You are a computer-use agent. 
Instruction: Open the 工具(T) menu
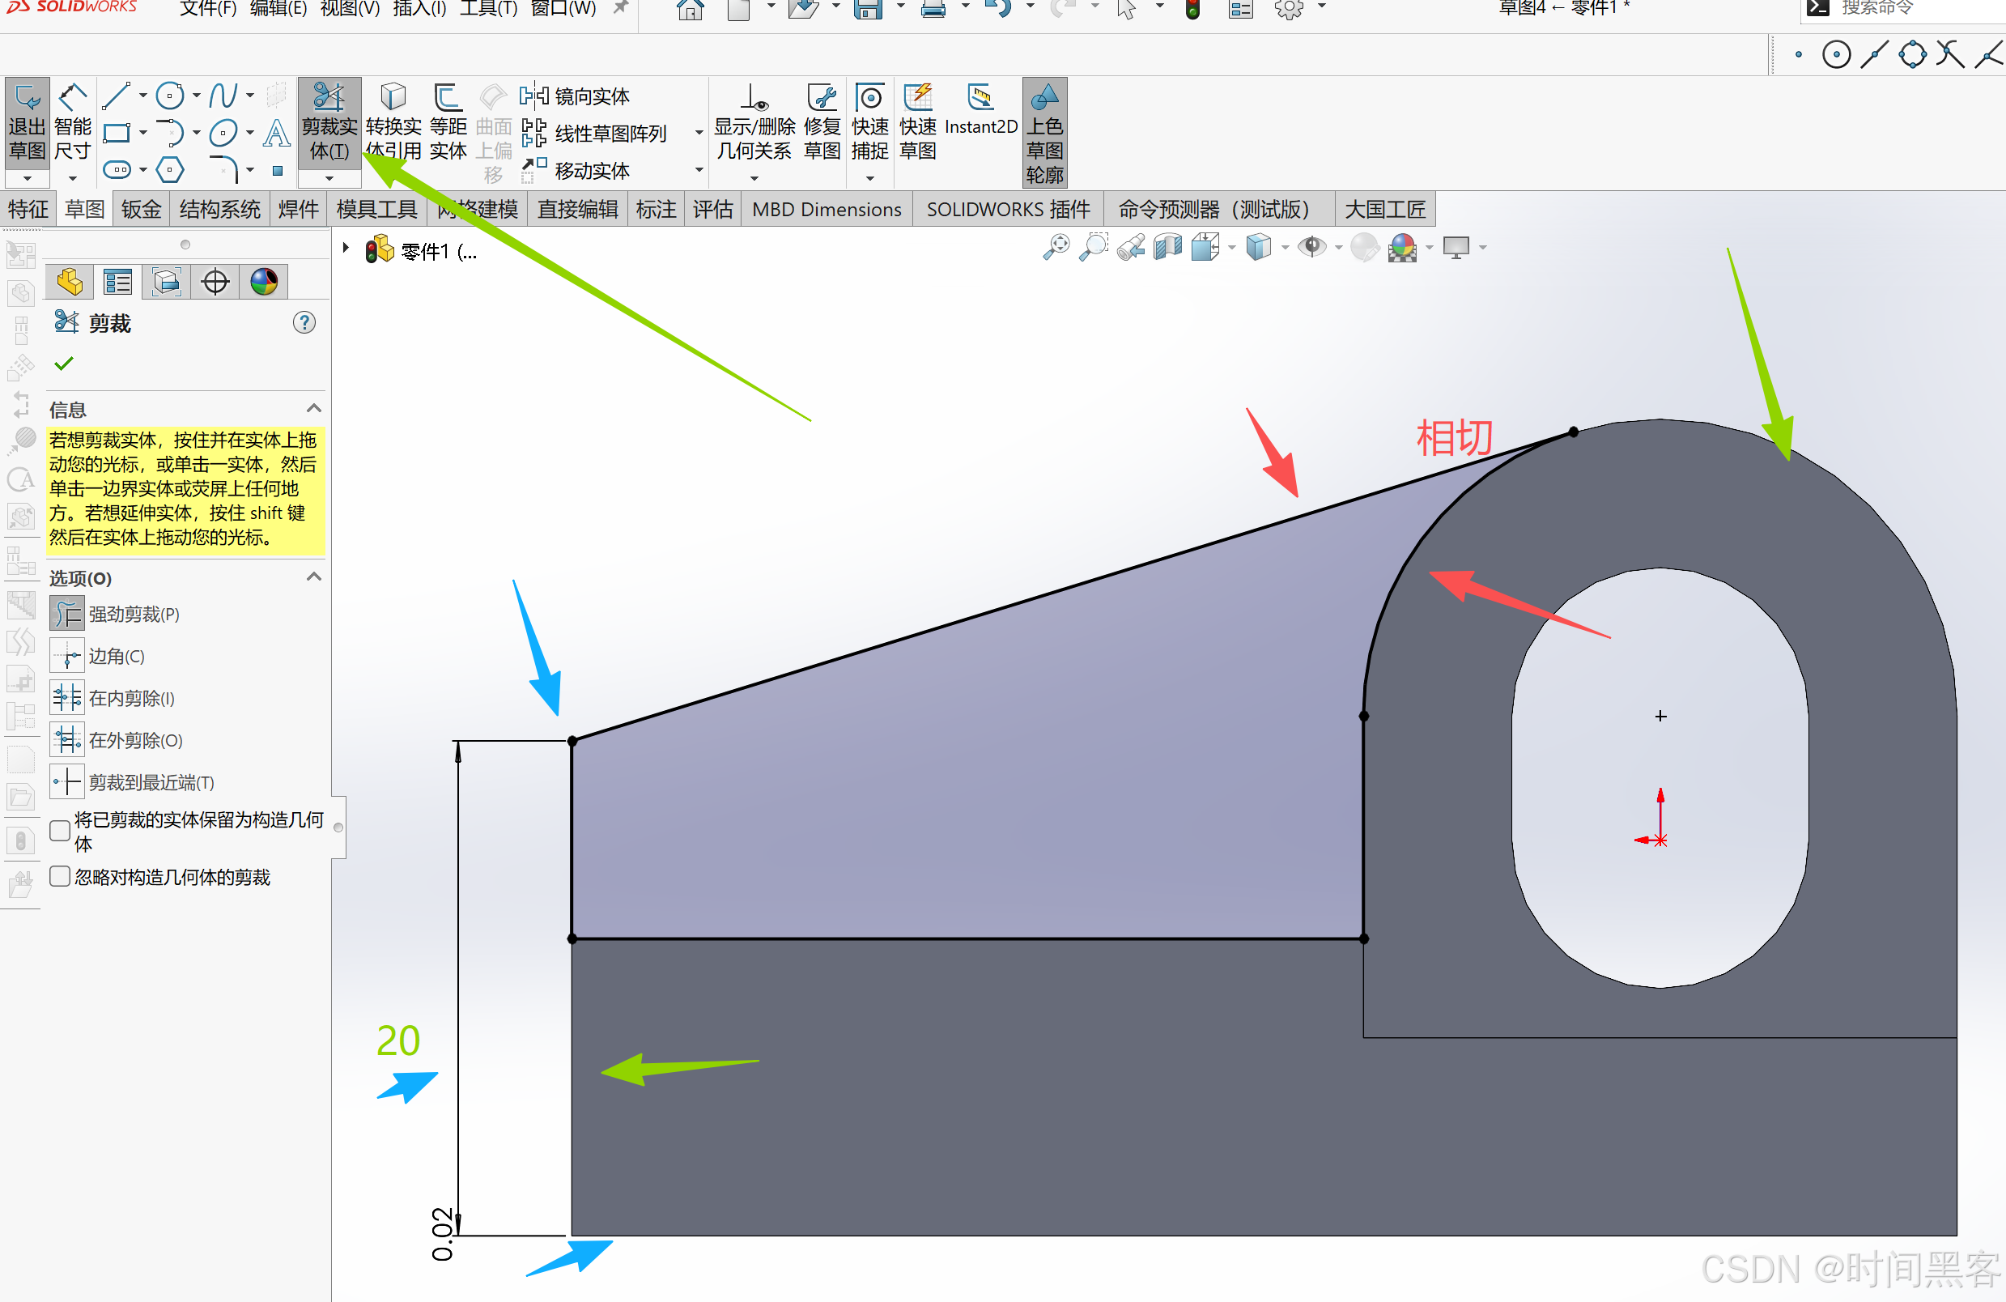[488, 8]
